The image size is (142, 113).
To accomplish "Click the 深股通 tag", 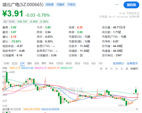I will [x=49, y=5].
